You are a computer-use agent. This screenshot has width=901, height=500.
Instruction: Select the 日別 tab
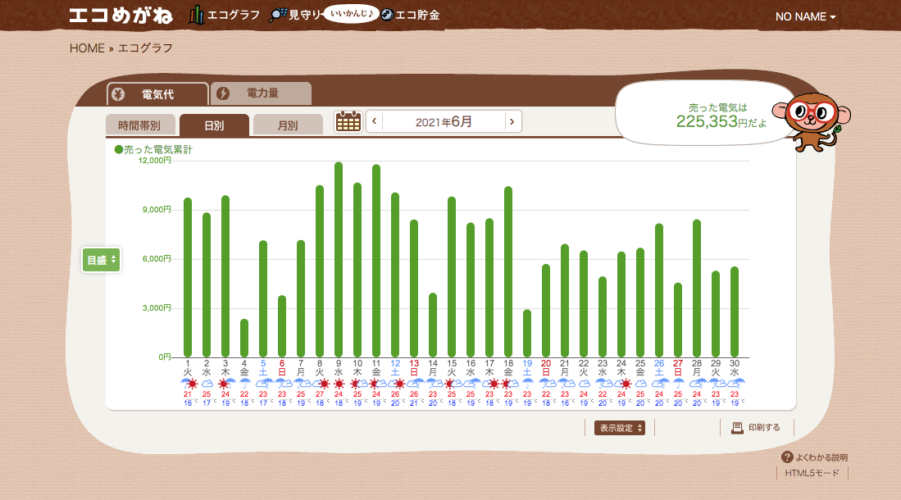point(214,125)
